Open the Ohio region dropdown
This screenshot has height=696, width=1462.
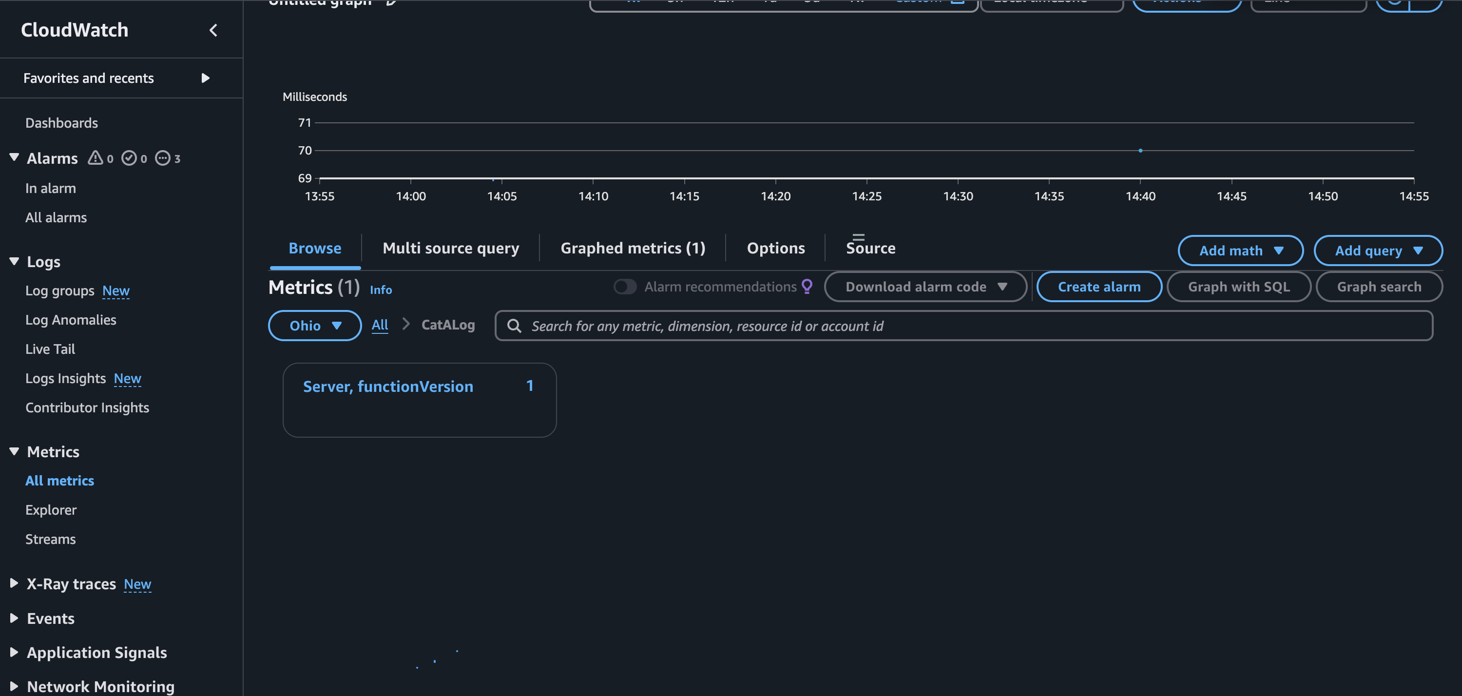click(x=314, y=325)
